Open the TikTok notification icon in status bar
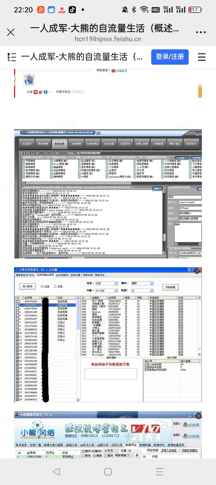 point(72,10)
